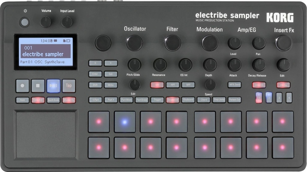The height and width of the screenshot is (172, 307).
Task: Toggle the Hold button
Action: (22, 100)
